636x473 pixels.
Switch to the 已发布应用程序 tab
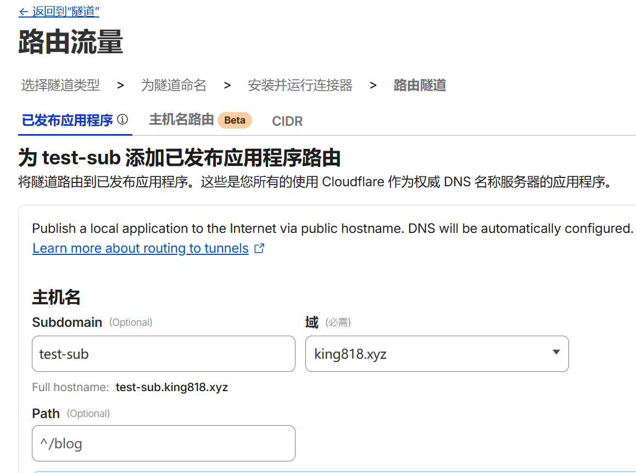67,120
